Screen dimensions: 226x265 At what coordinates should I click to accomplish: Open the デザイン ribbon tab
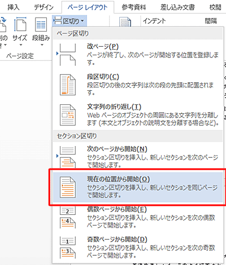pyautogui.click(x=44, y=7)
